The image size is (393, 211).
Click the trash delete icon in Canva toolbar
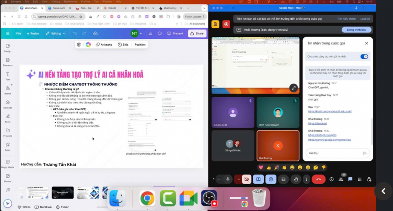(x=79, y=45)
